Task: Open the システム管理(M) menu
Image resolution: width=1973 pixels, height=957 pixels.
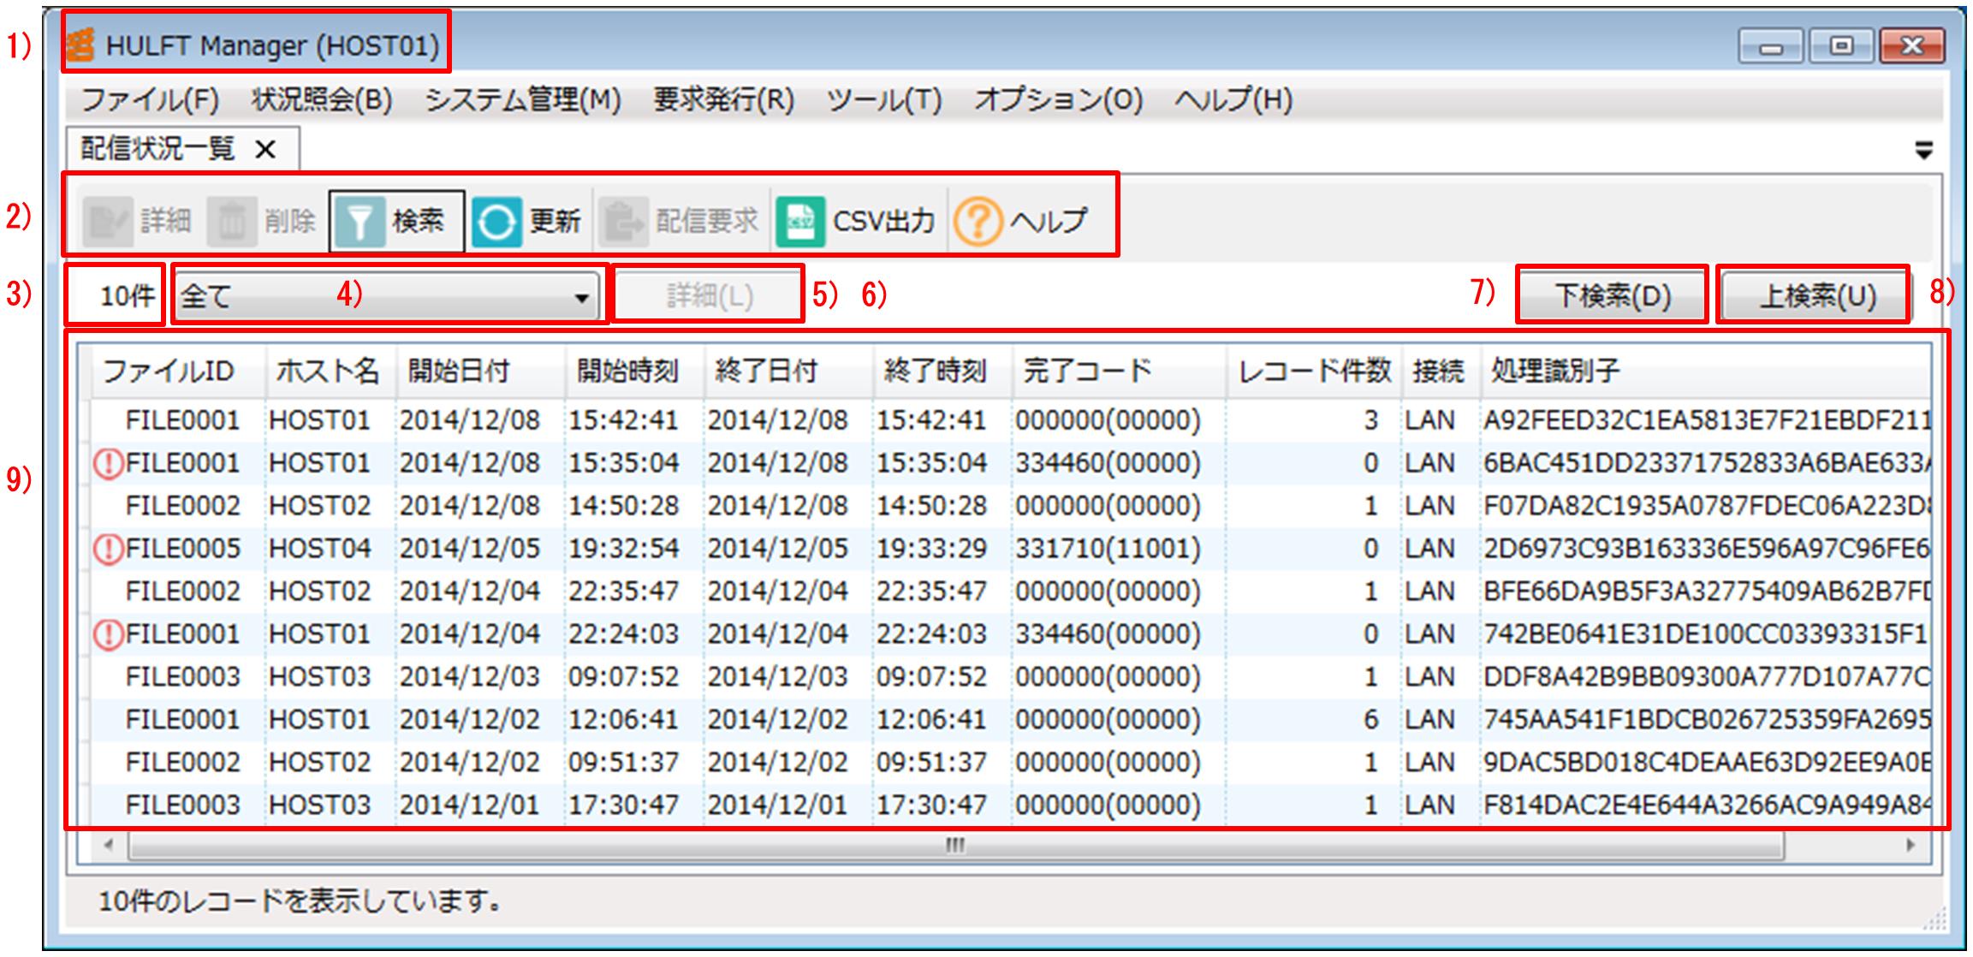Action: click(522, 101)
